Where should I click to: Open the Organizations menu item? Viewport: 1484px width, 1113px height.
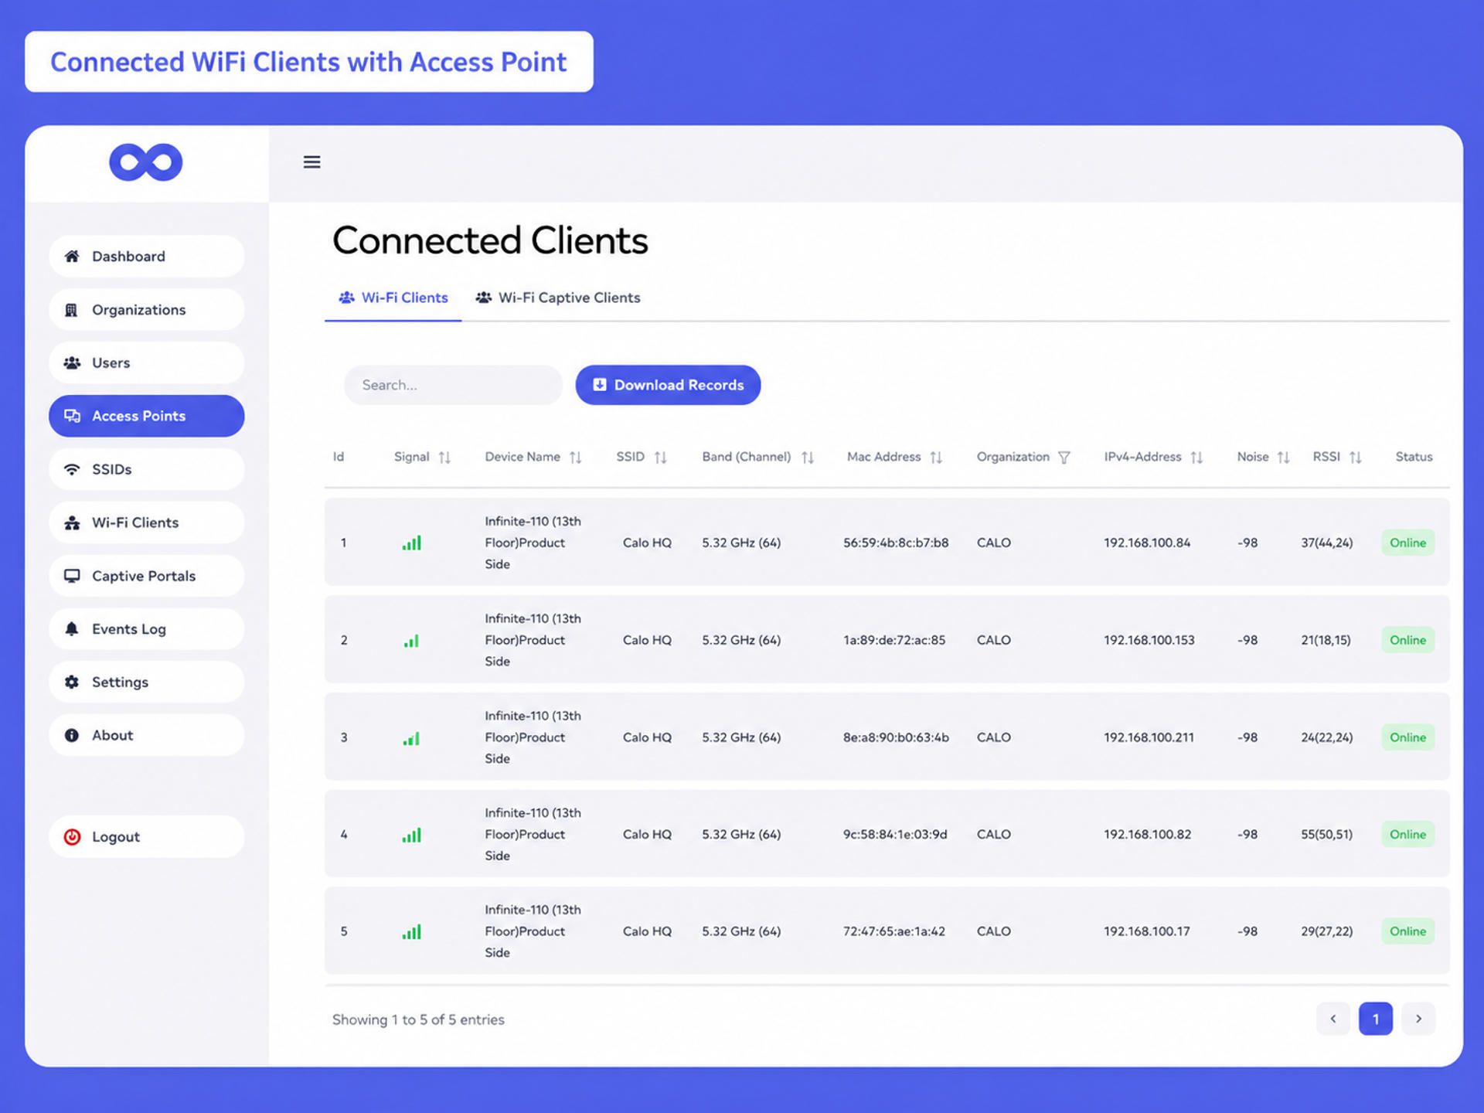tap(147, 310)
